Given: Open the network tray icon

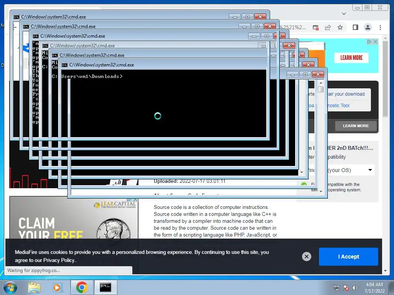Looking at the screenshot, I should click(x=336, y=288).
